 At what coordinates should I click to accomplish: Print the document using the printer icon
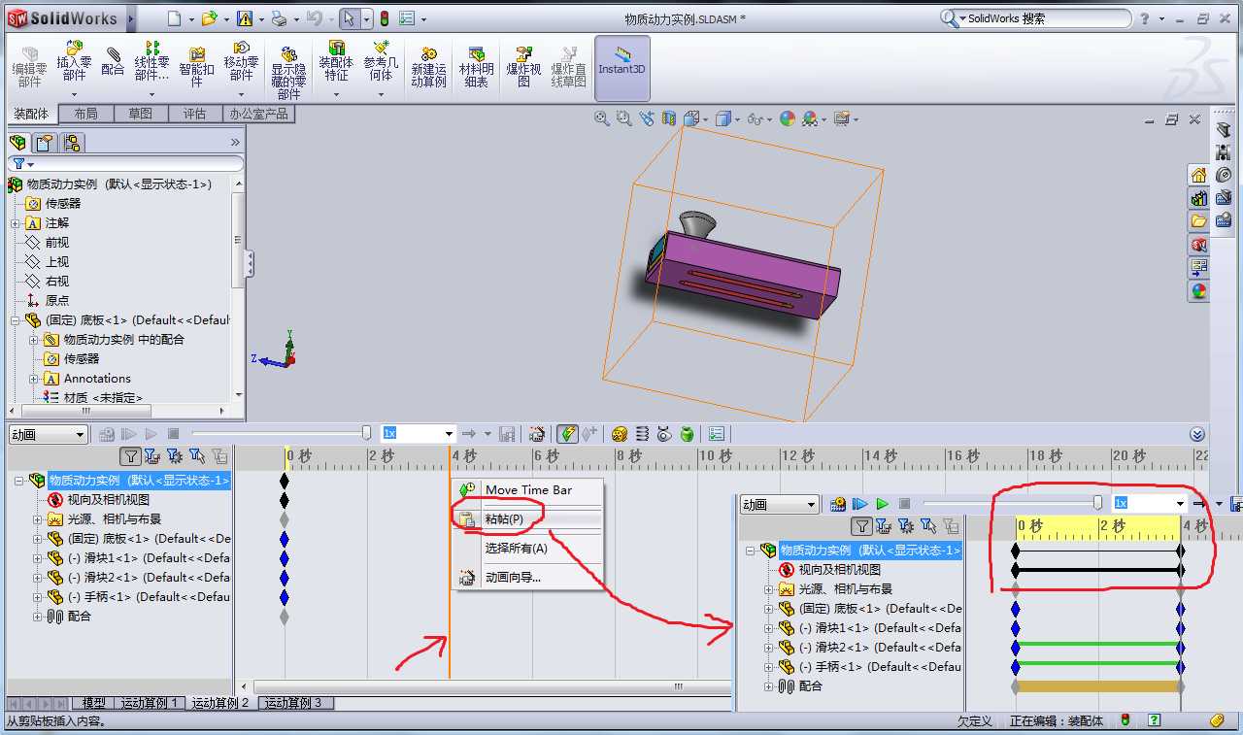(279, 18)
